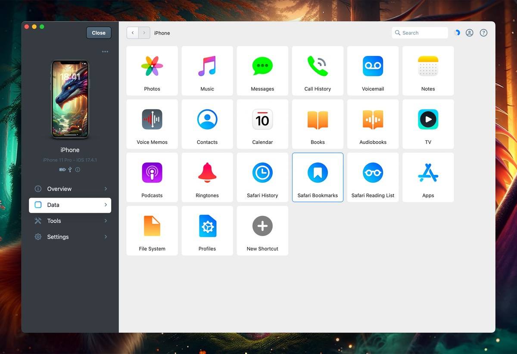Open the help question mark icon

tap(483, 33)
